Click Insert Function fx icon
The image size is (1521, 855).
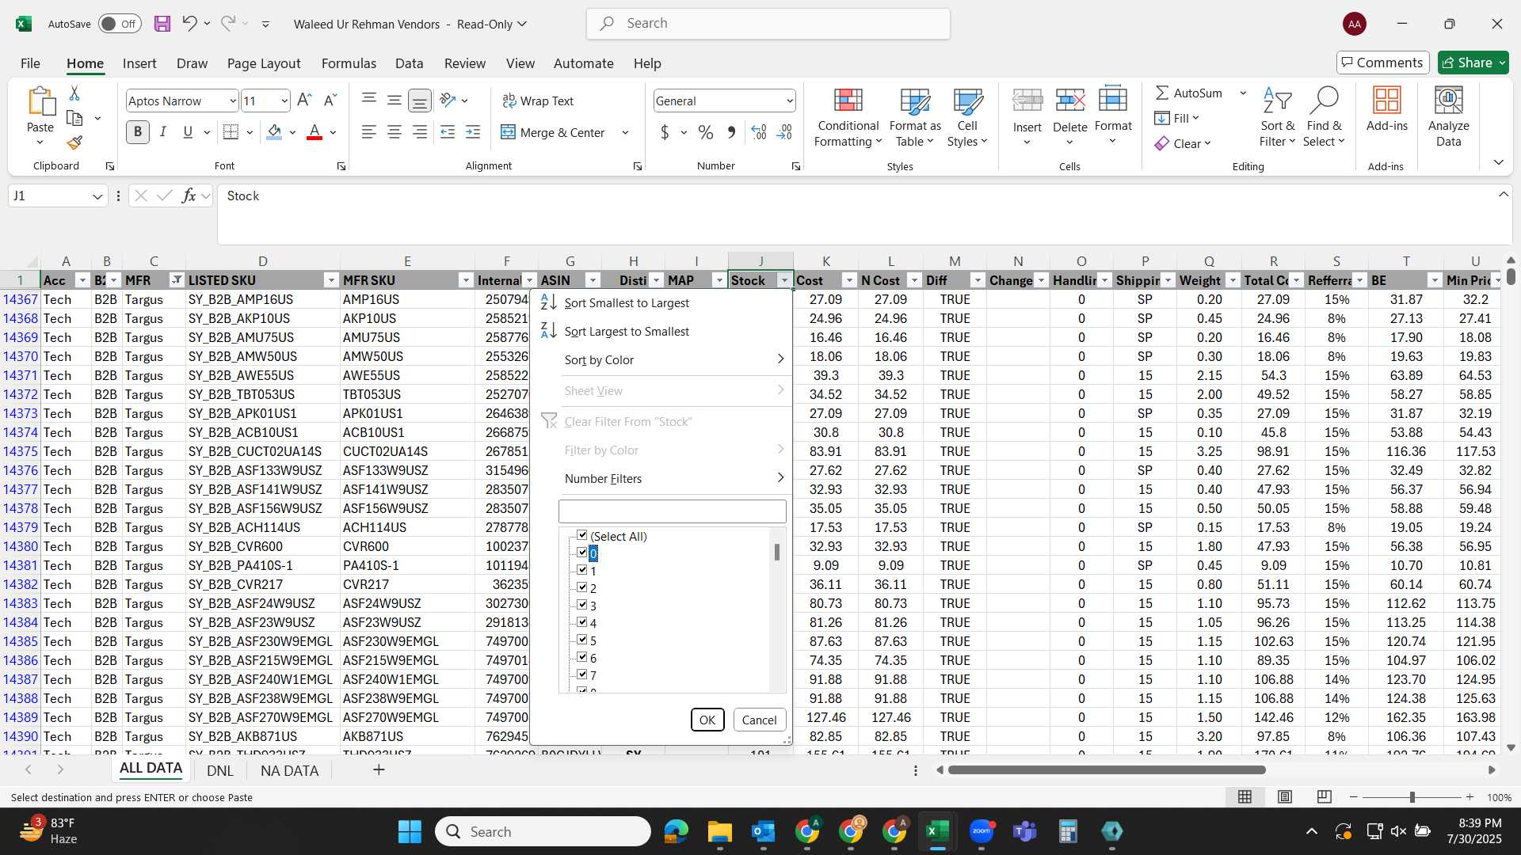189,196
